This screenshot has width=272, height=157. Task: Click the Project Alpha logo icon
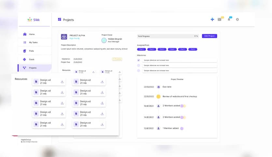[64, 37]
